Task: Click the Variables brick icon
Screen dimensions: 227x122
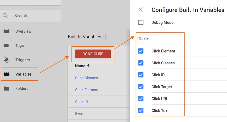Action: click(7, 74)
